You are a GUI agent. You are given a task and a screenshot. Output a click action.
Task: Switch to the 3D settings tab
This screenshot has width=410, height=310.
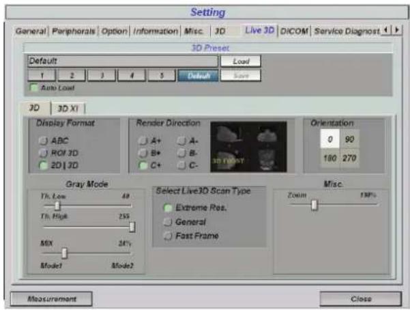click(x=220, y=31)
